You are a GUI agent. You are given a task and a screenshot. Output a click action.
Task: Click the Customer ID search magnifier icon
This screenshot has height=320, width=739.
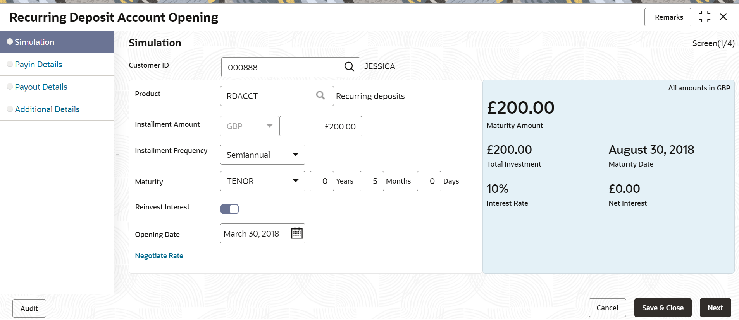[349, 67]
